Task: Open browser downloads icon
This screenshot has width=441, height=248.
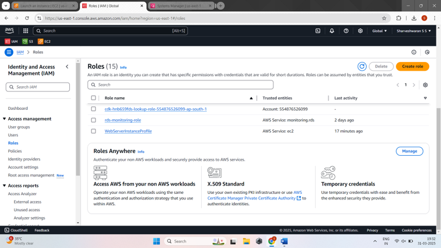Action: [414, 18]
